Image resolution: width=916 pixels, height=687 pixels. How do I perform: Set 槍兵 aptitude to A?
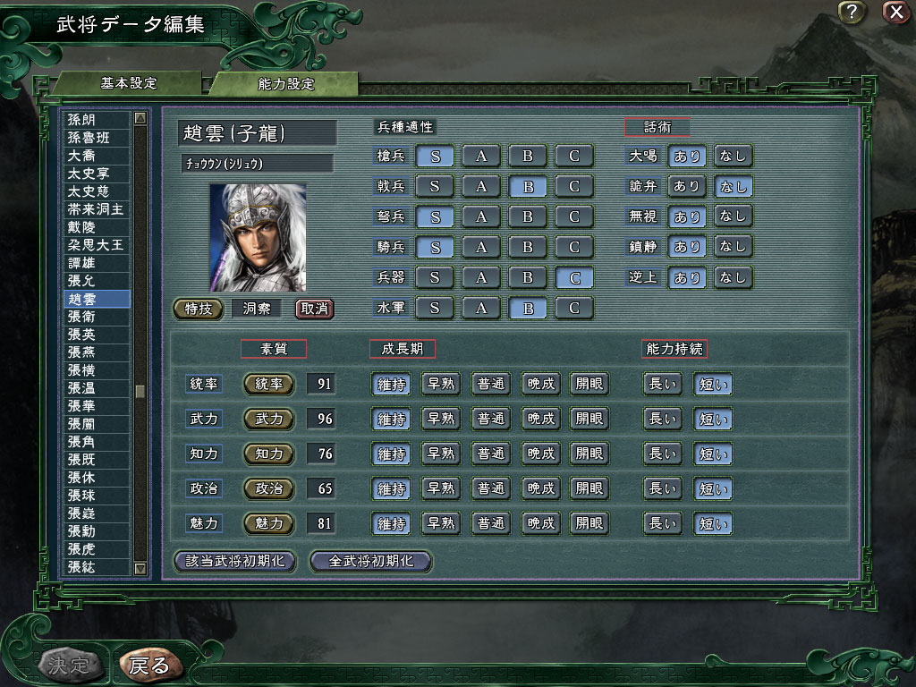click(x=481, y=156)
